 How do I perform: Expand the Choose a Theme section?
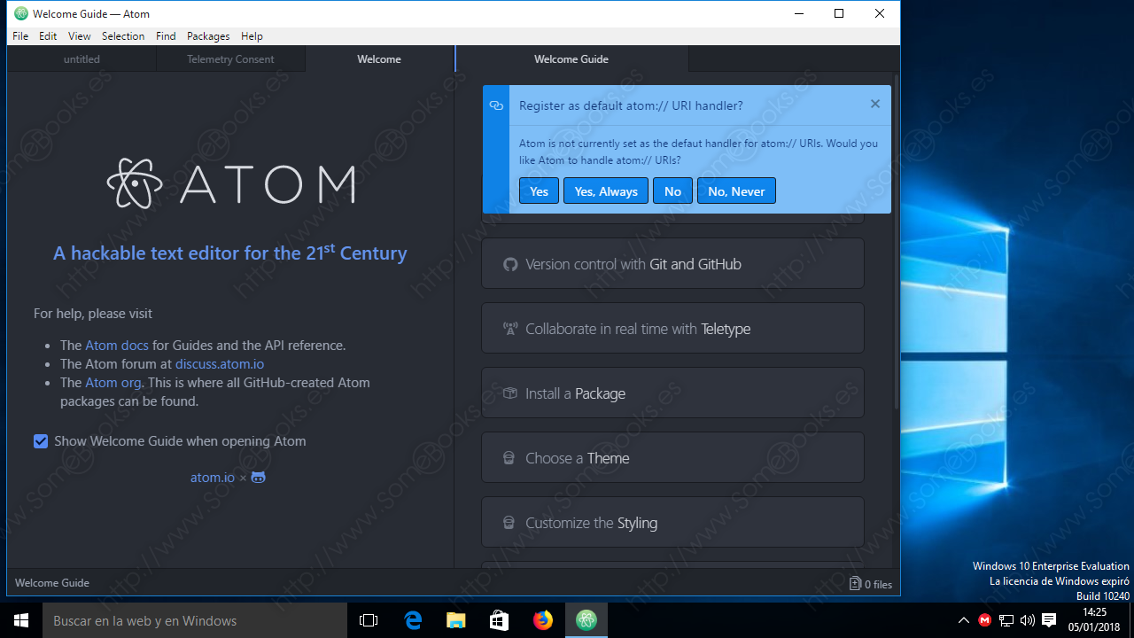click(672, 457)
